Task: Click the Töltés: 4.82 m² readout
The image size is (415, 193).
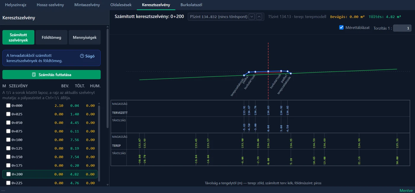Action: coord(385,17)
